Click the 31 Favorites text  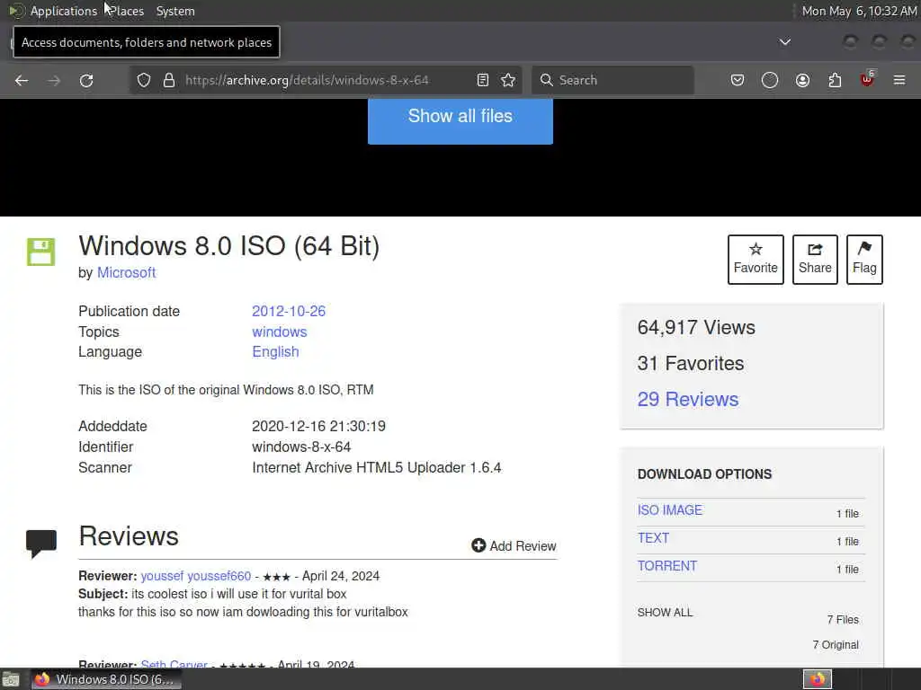pos(691,363)
